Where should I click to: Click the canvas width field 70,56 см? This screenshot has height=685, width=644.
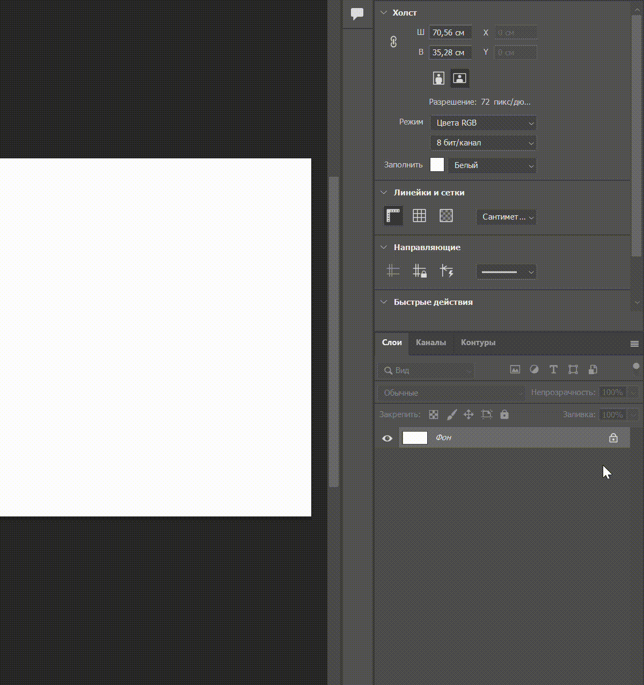(451, 33)
